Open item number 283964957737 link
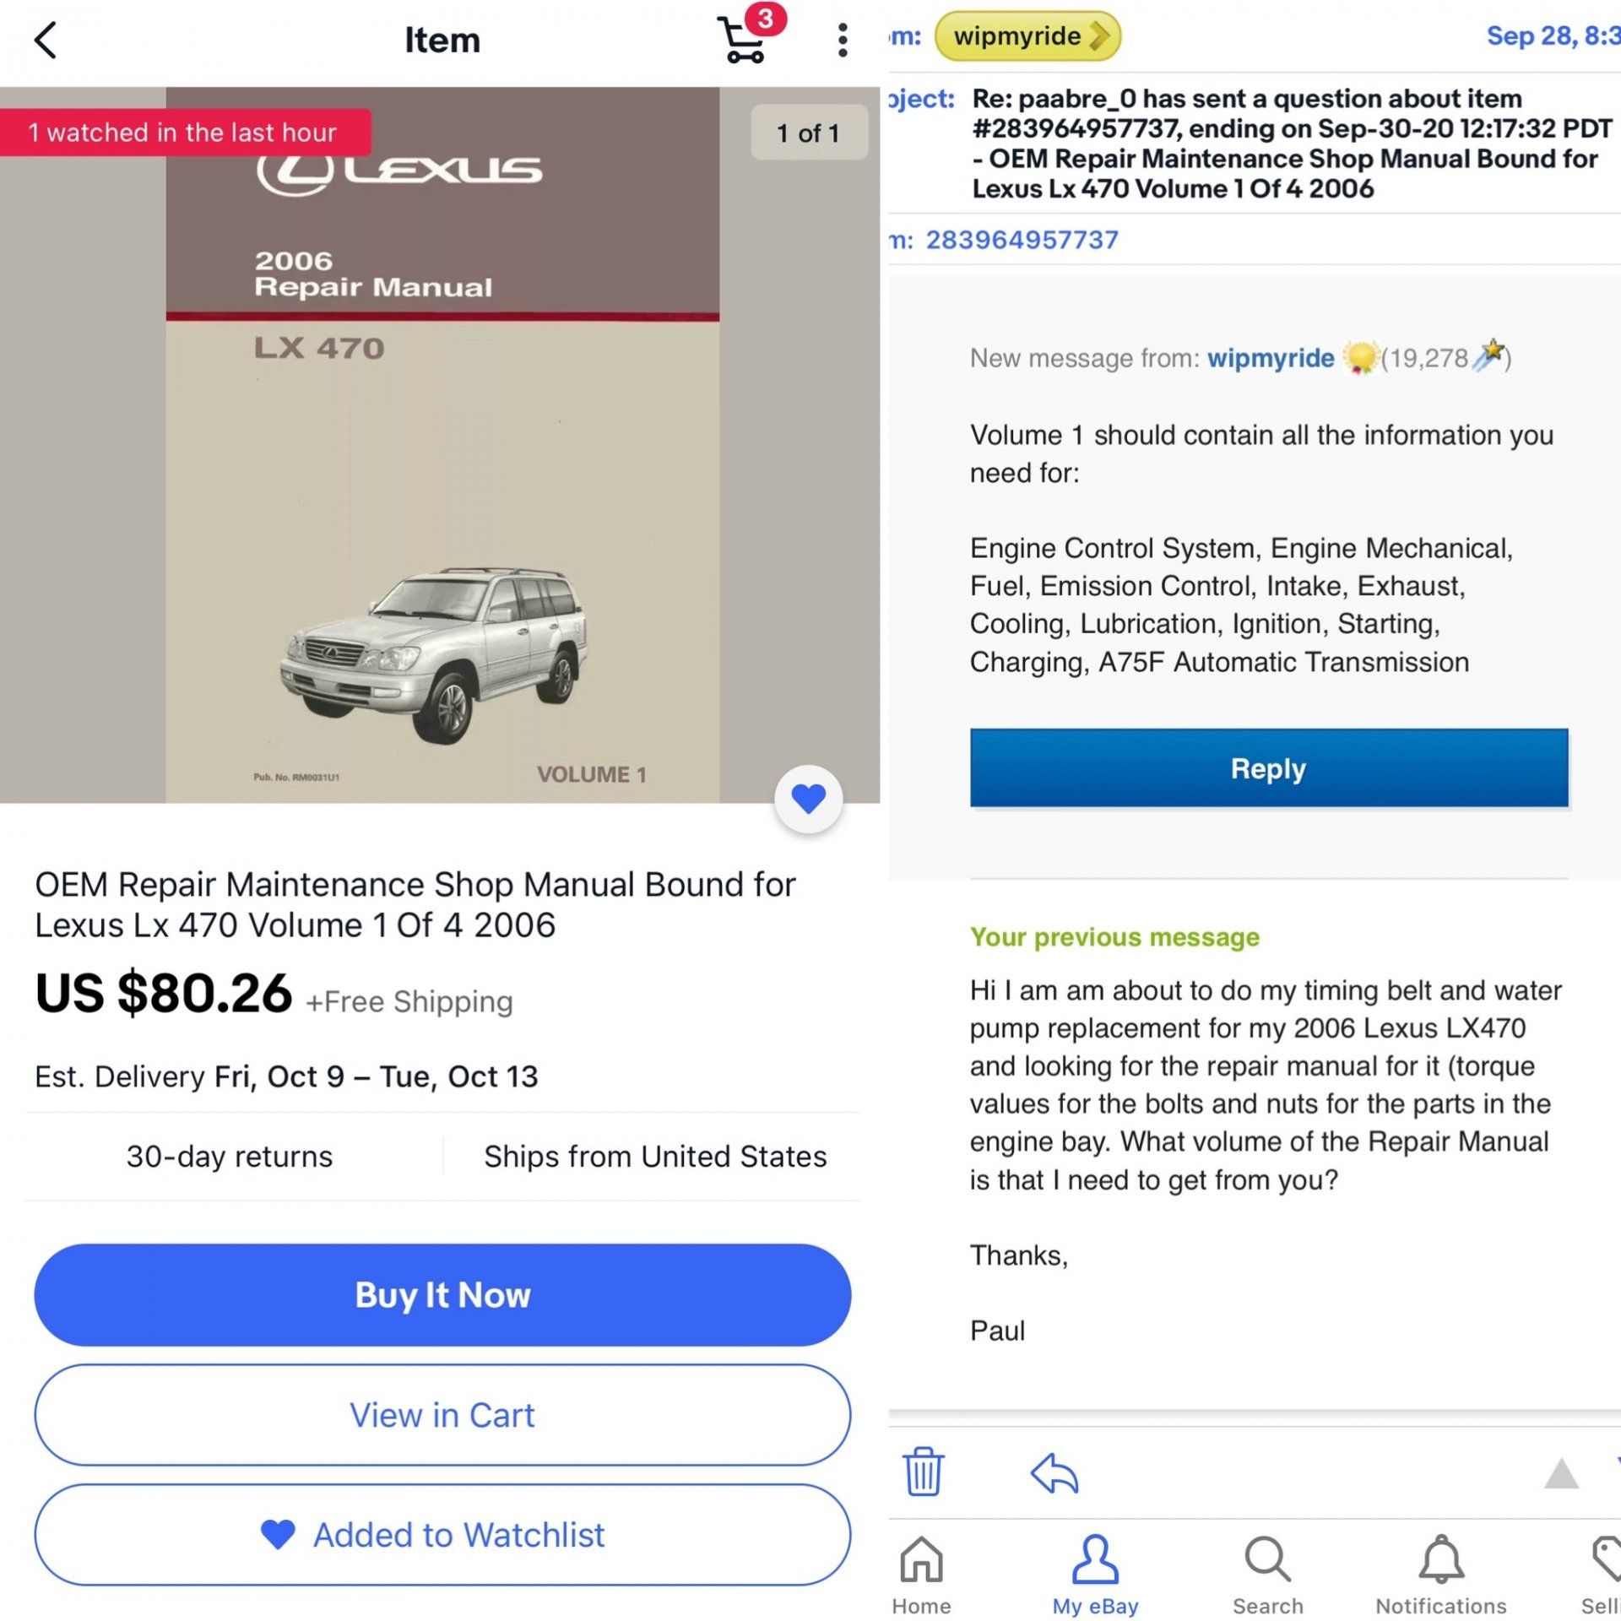The width and height of the screenshot is (1621, 1621). [1022, 240]
